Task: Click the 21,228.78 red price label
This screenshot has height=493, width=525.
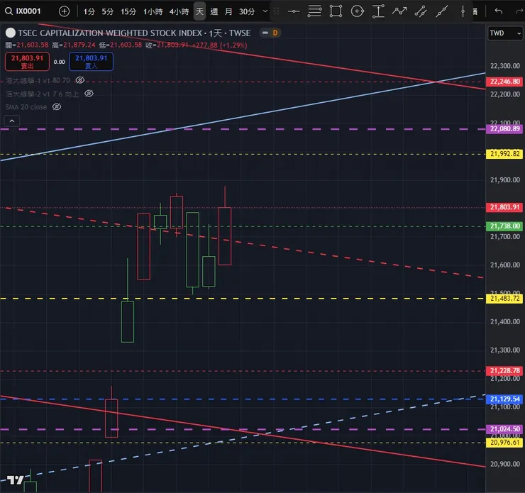Action: [x=504, y=371]
